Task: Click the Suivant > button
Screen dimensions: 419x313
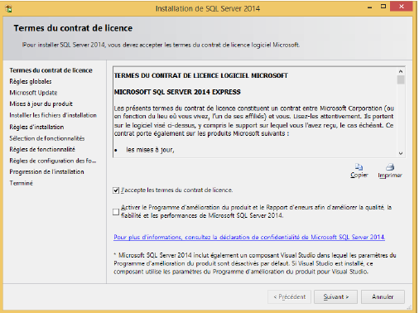Action: tap(335, 296)
